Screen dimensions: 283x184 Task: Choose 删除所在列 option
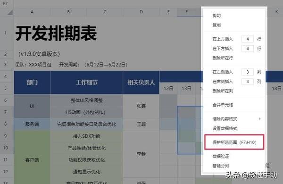pos(223,91)
